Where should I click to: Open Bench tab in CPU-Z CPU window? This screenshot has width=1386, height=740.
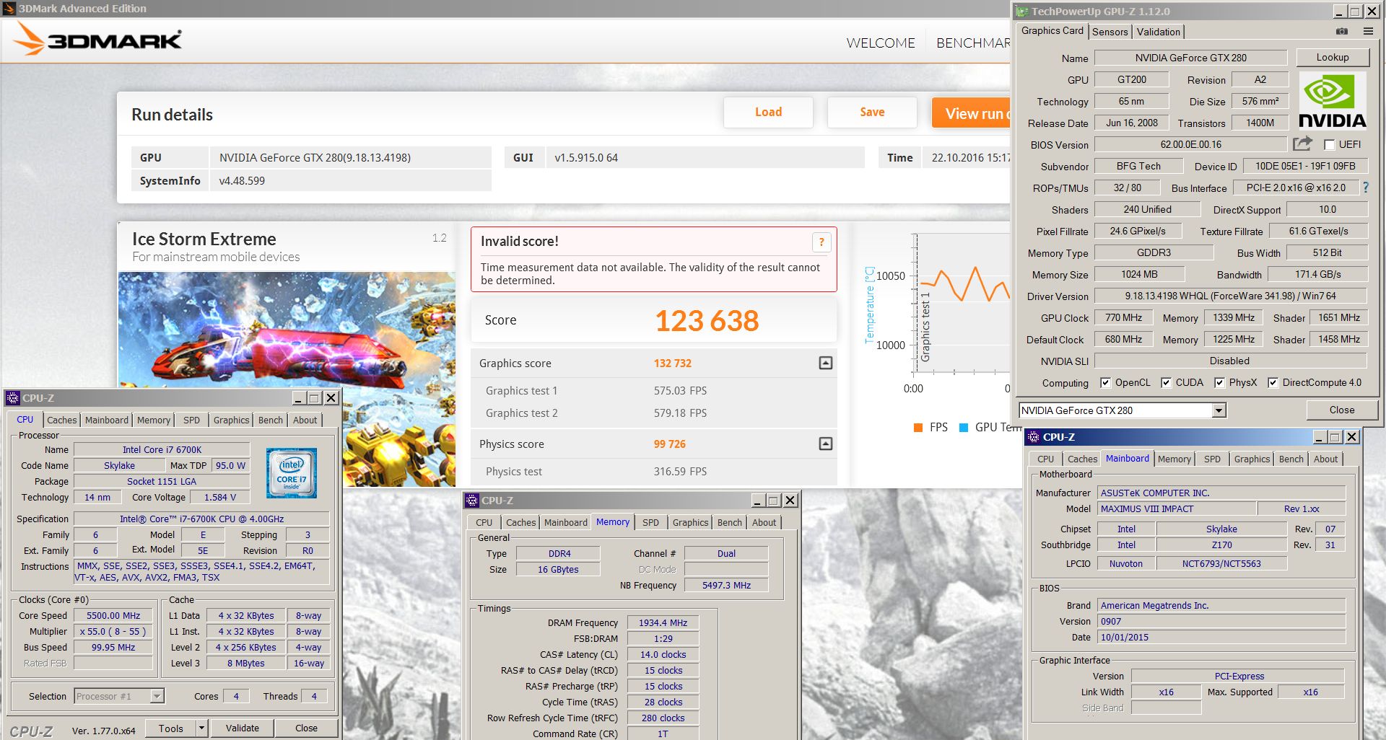click(x=271, y=420)
